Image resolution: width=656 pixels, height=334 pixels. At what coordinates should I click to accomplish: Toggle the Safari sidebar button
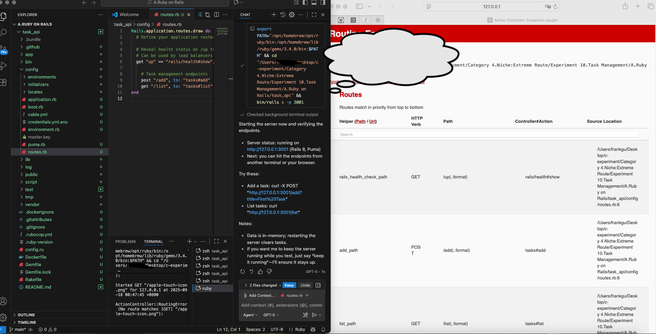pyautogui.click(x=359, y=6)
